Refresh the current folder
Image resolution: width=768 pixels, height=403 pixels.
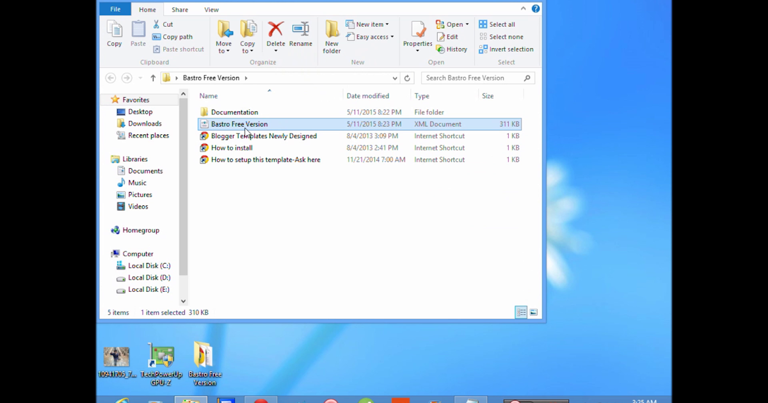pyautogui.click(x=407, y=78)
